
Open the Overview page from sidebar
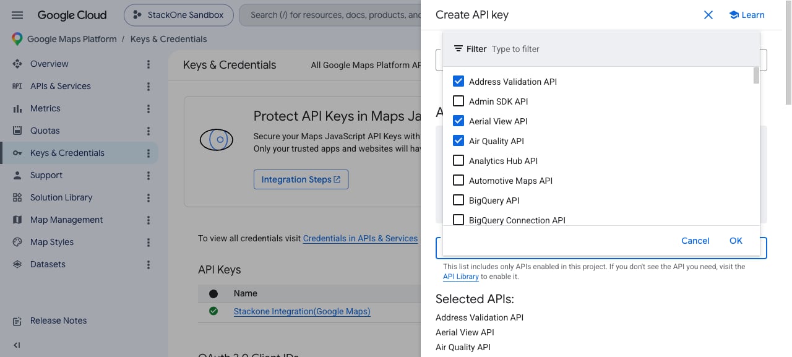click(x=49, y=64)
